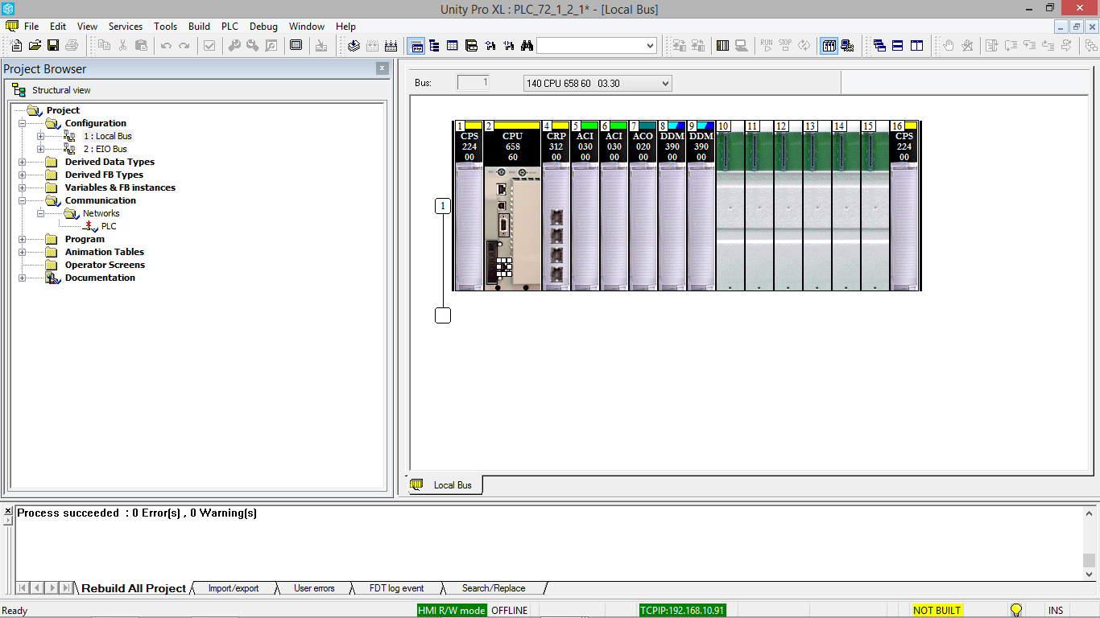Select the CPU 658 60 module in the rack

515,205
